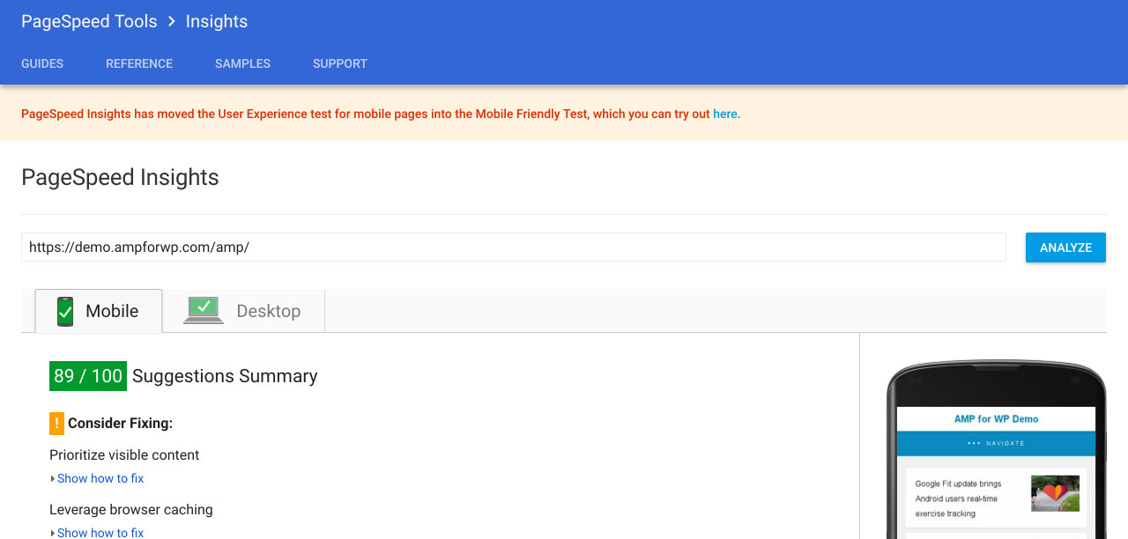This screenshot has width=1128, height=539.
Task: Click the phone preview 'AMP for WP Demo' title
Action: point(996,419)
